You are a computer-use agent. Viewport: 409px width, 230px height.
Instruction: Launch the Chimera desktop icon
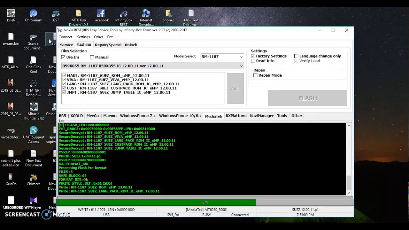coord(34,180)
